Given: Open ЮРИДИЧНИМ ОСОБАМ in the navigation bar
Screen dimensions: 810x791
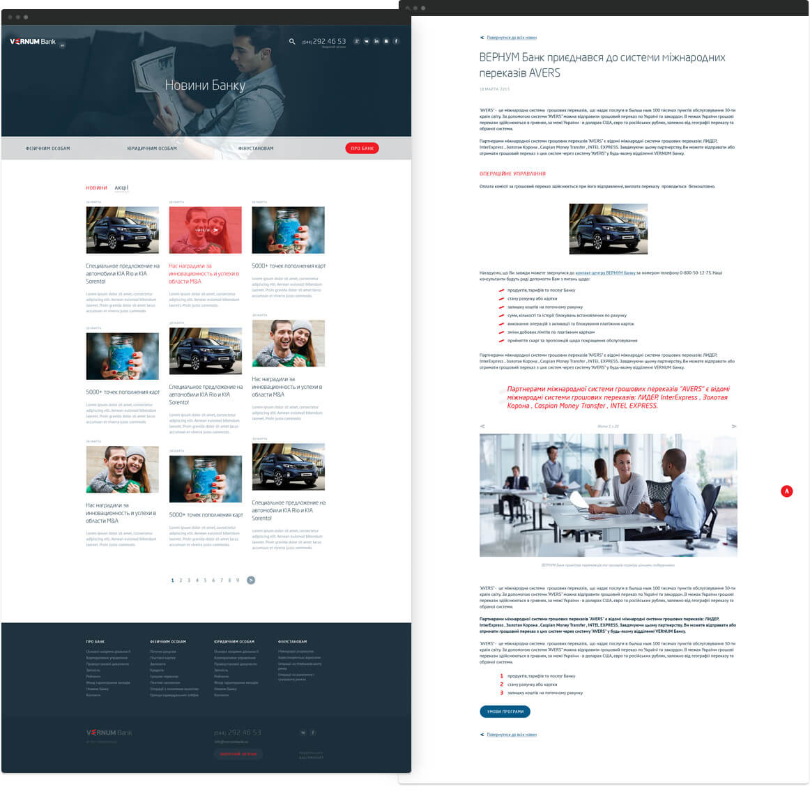Looking at the screenshot, I should click(152, 148).
